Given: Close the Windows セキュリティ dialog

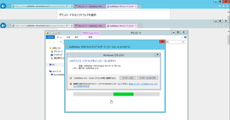Looking at the screenshot, I should coord(157,54).
